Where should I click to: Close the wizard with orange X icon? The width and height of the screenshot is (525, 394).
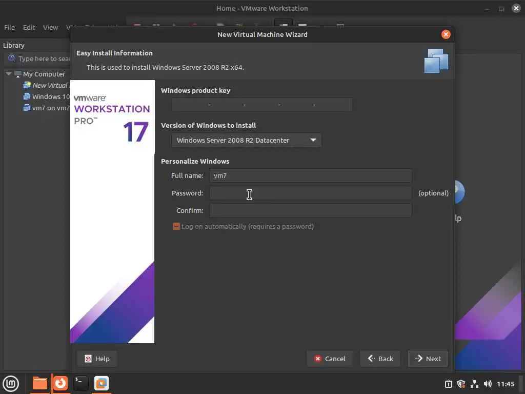[446, 34]
